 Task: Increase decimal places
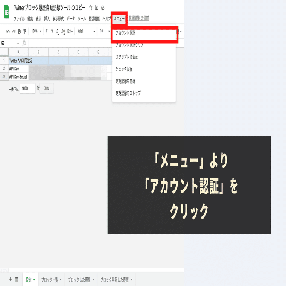[63, 32]
